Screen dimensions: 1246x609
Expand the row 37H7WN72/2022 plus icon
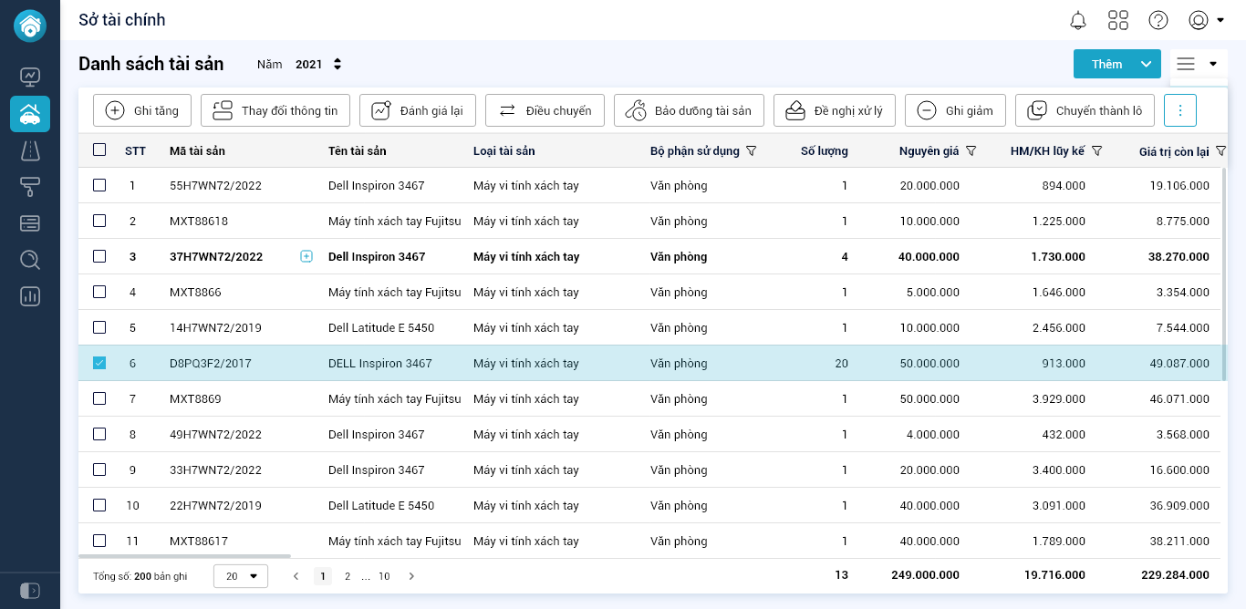click(306, 256)
